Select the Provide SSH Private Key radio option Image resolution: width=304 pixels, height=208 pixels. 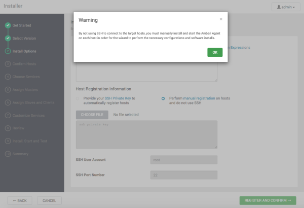point(78,98)
